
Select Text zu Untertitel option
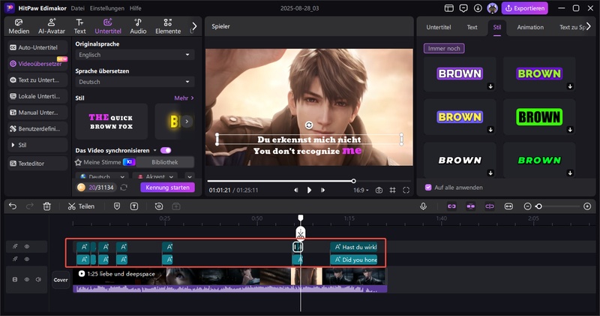[x=37, y=80]
